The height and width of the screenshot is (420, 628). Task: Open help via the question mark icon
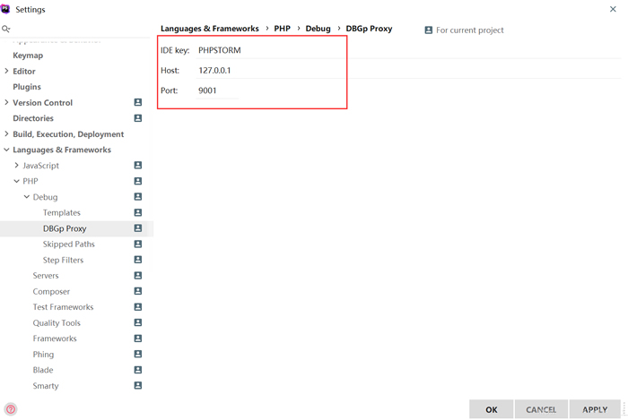[x=11, y=409]
